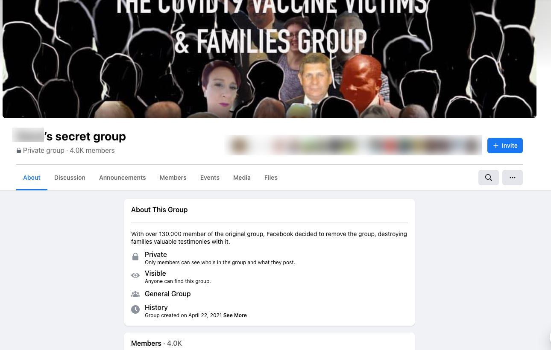Open the group search magnifier icon
This screenshot has width=551, height=350.
pos(489,178)
